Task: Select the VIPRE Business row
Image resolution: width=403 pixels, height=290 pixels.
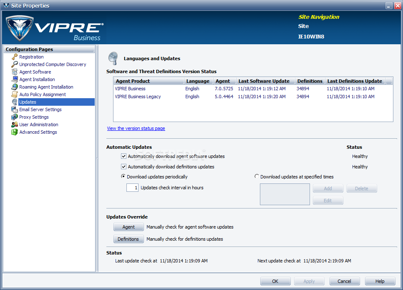Action: coord(253,89)
